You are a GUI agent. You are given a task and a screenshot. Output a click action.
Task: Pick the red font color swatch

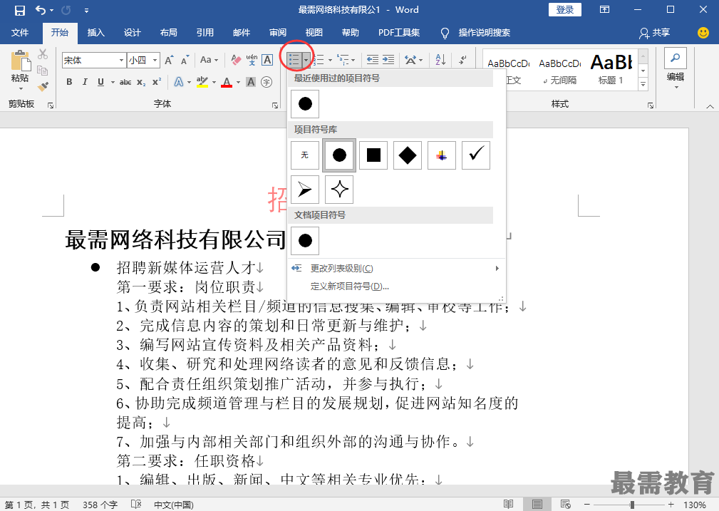(x=227, y=82)
